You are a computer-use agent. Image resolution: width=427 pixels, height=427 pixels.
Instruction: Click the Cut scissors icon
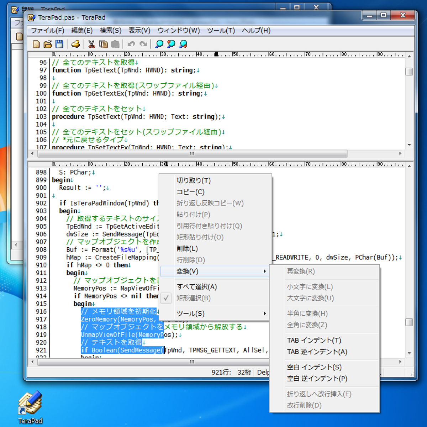tap(91, 44)
